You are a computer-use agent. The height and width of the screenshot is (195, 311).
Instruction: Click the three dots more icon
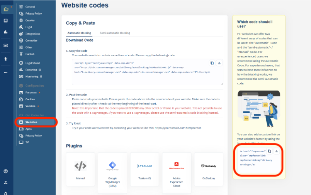(x=5, y=72)
